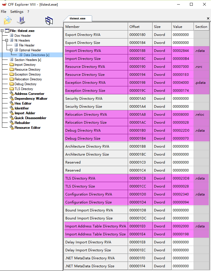
Task: Select Data Directories [x] in tree
Action: 36,55
